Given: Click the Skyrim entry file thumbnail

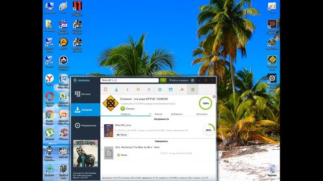Looking at the screenshot, I should 109,153.
